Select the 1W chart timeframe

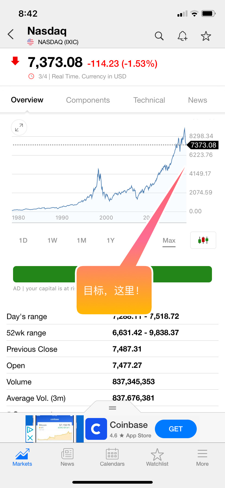coord(52,240)
